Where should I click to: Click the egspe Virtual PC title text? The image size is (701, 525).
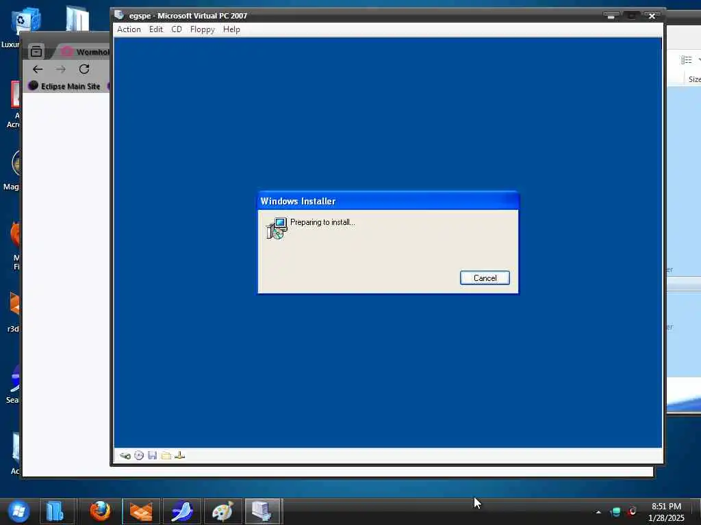tap(188, 16)
